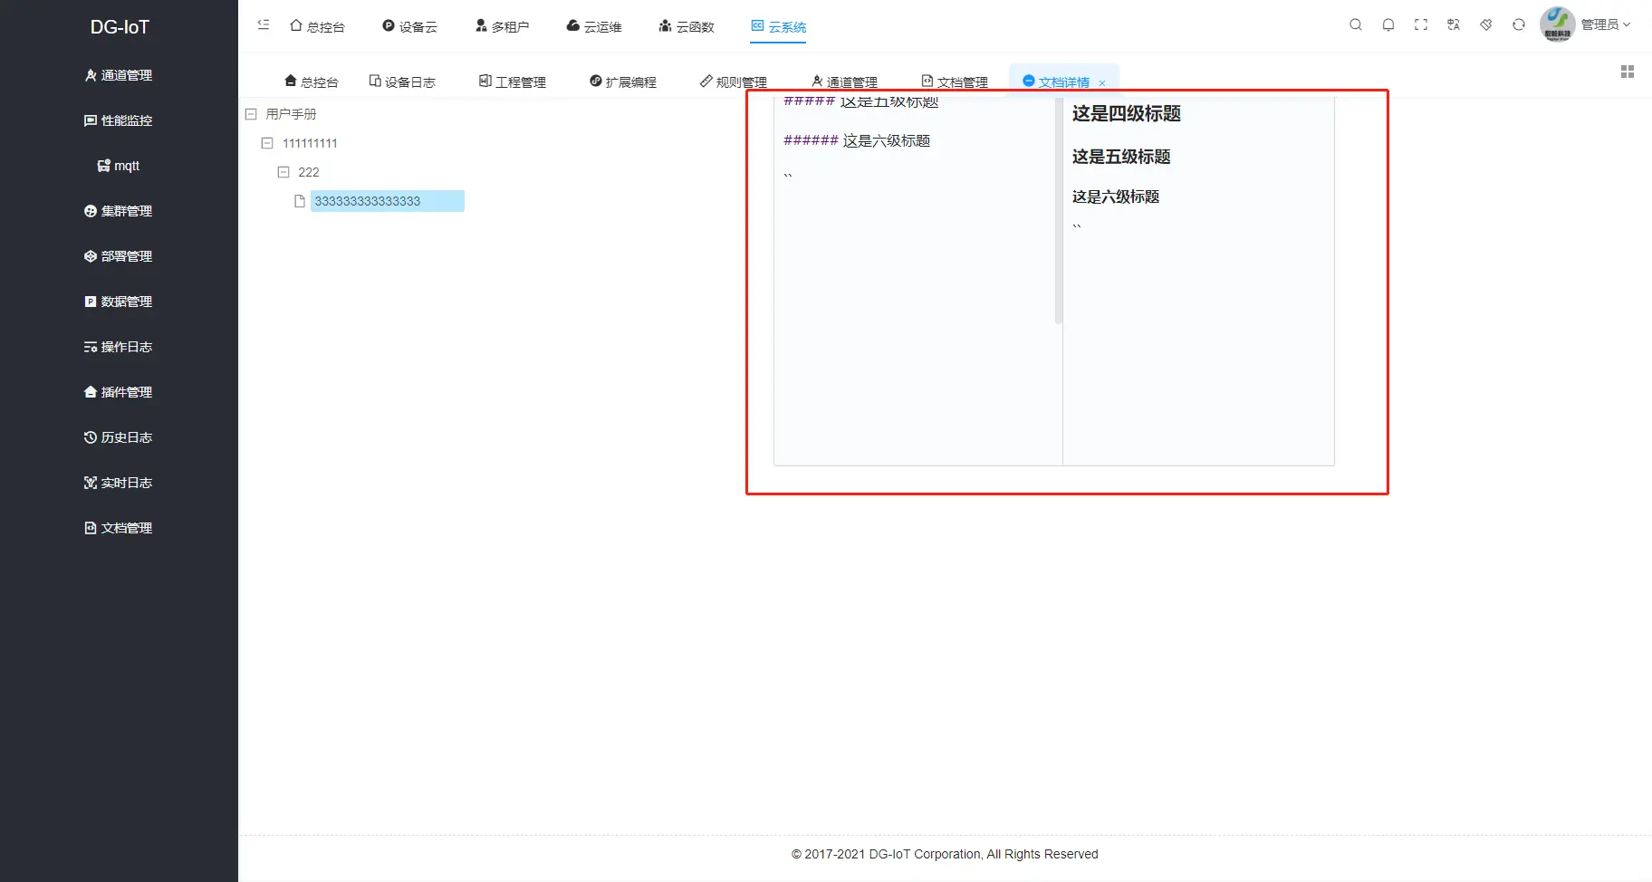1652x882 pixels.
Task: Click the theme/tag icon near the avatar
Action: click(1485, 24)
